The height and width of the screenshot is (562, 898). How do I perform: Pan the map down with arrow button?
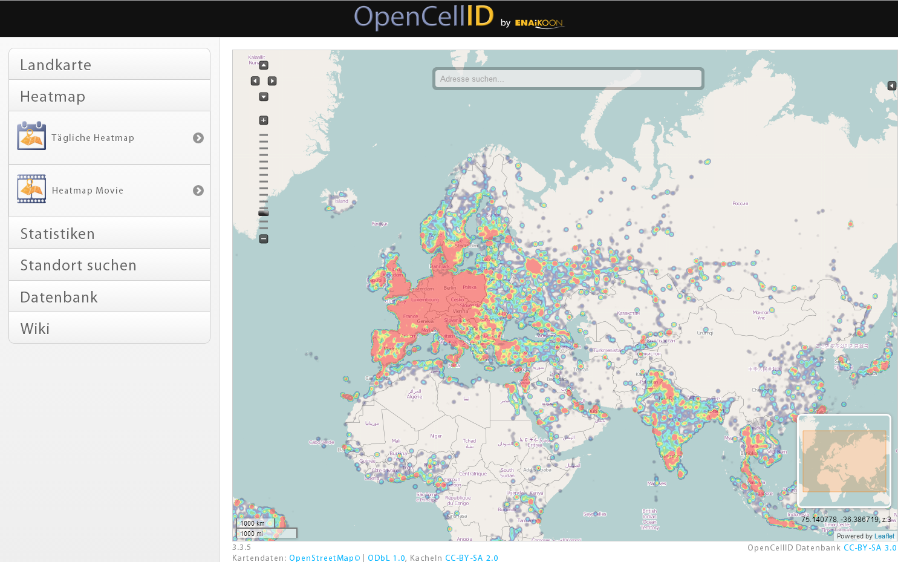click(x=264, y=97)
